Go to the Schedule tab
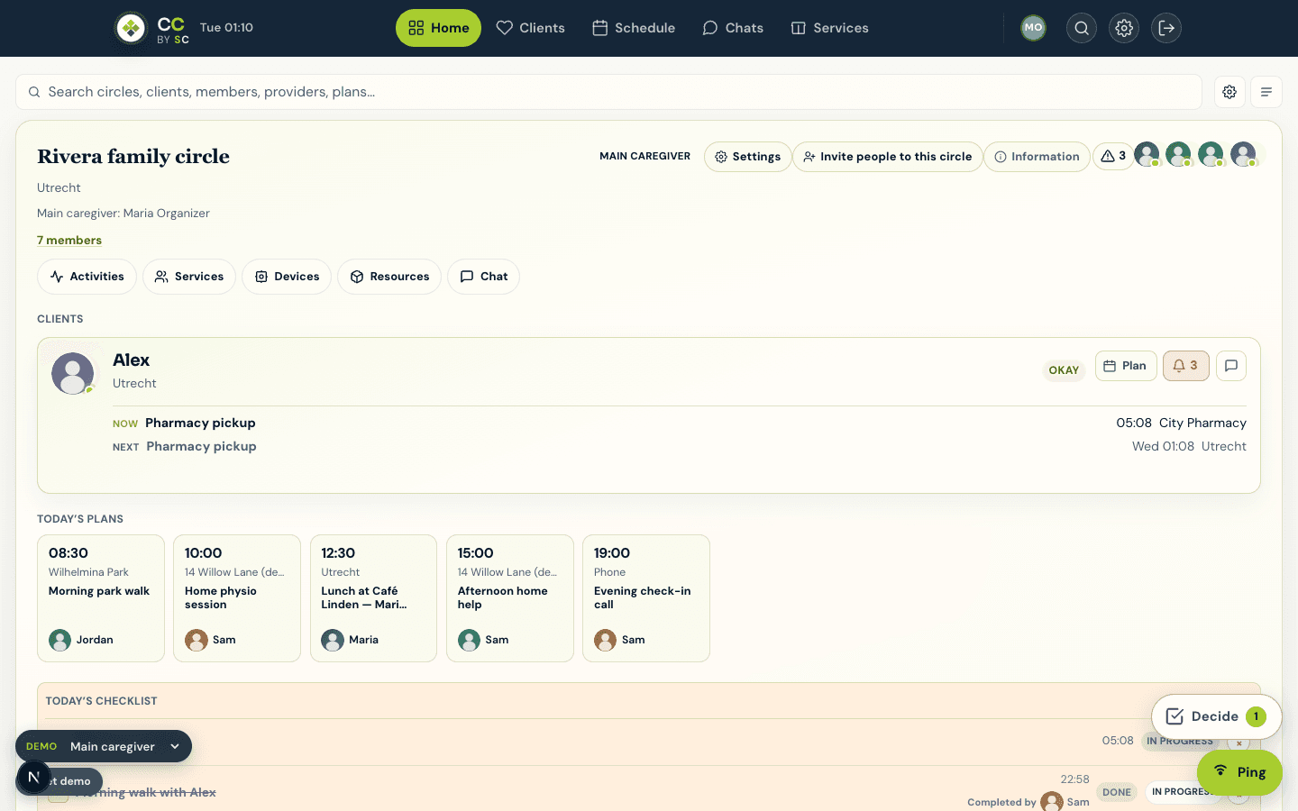The width and height of the screenshot is (1298, 811). coord(634,28)
